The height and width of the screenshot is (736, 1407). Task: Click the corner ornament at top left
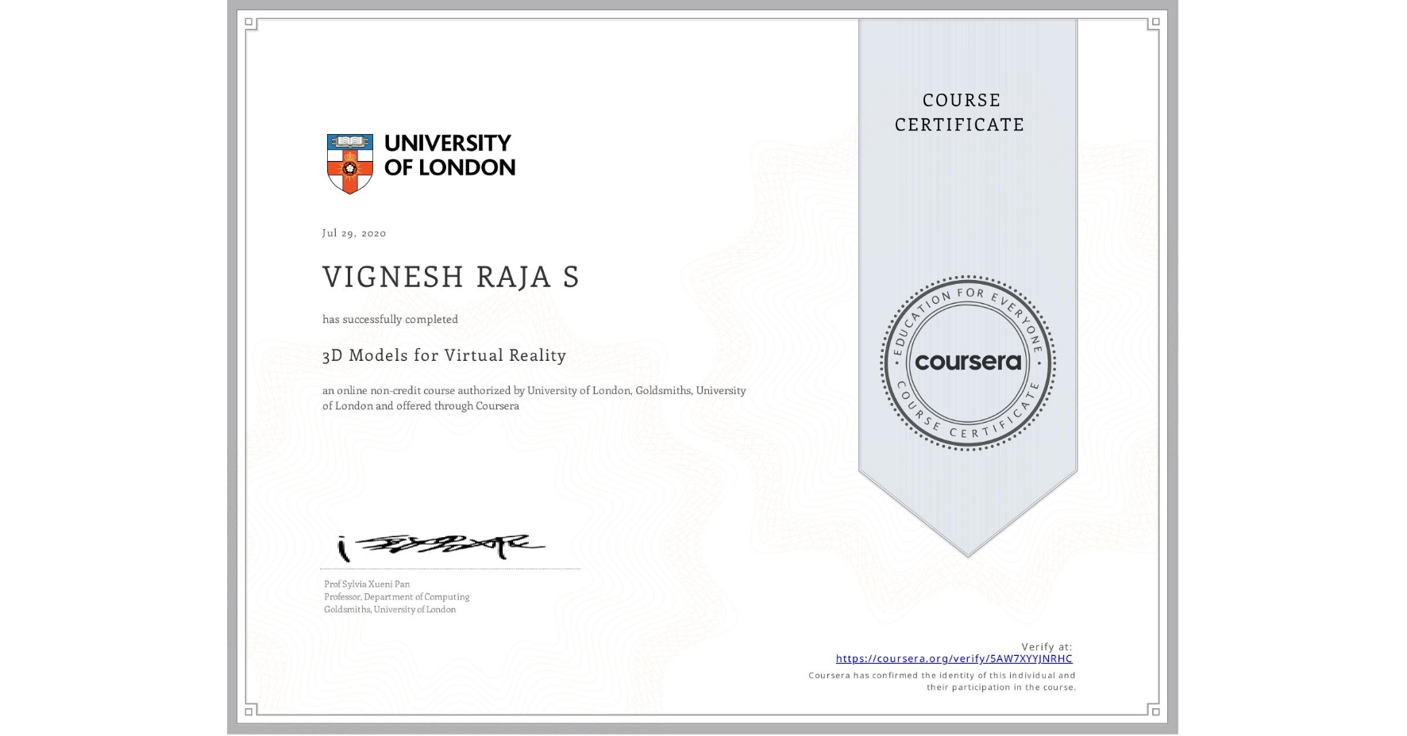[x=251, y=25]
